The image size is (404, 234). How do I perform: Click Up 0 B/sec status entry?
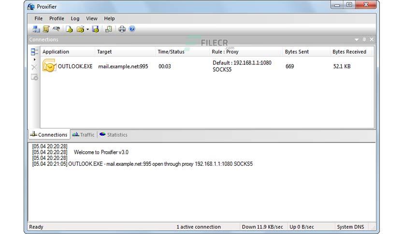302,227
